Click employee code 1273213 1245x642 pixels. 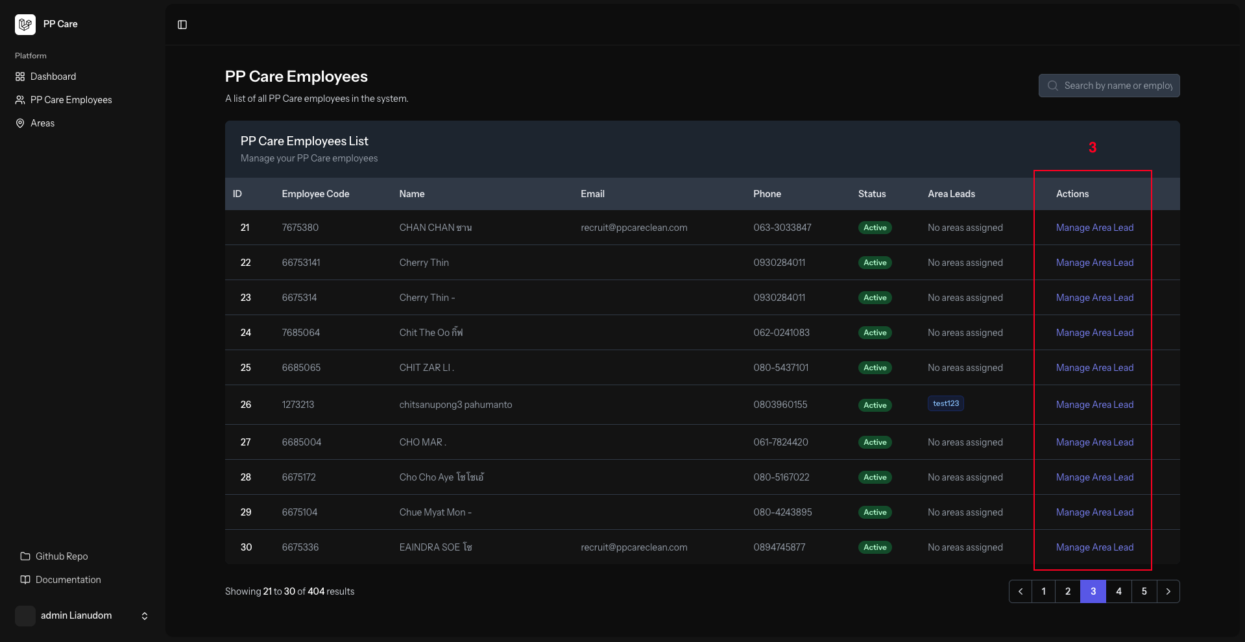coord(298,405)
